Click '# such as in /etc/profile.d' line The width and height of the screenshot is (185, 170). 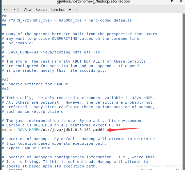click(x=32, y=111)
